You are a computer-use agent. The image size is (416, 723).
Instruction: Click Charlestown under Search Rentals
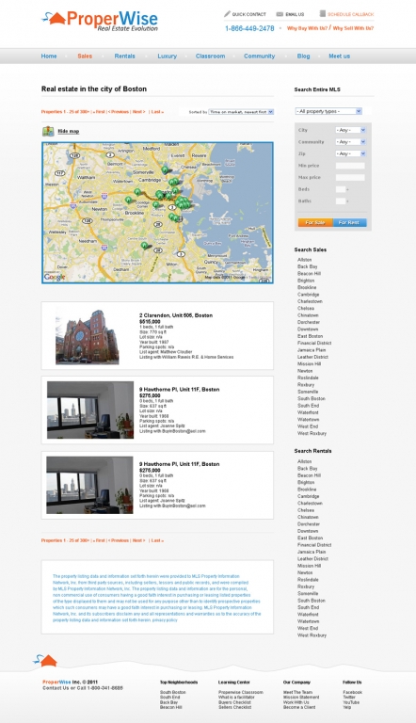pyautogui.click(x=310, y=503)
